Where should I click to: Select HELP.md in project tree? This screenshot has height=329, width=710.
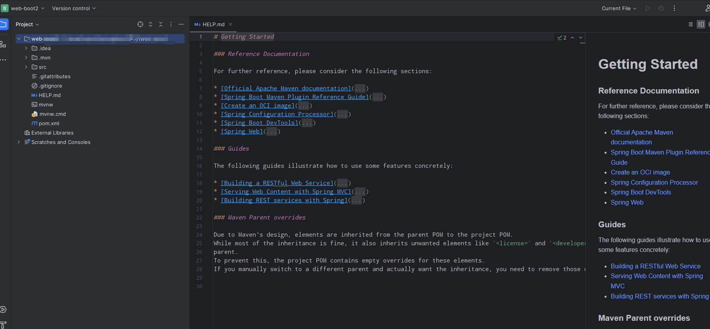click(46, 95)
